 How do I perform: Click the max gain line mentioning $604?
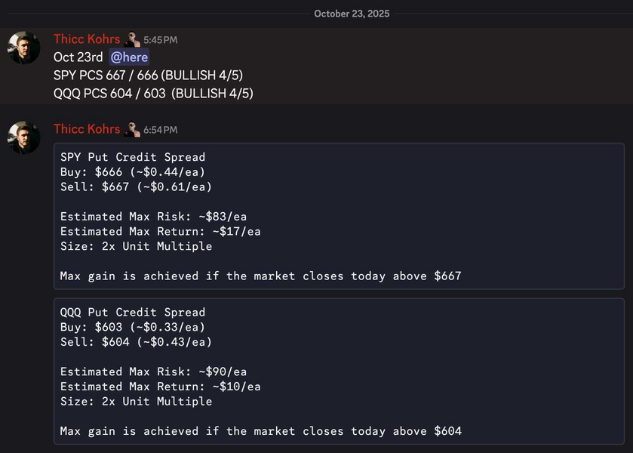(260, 431)
